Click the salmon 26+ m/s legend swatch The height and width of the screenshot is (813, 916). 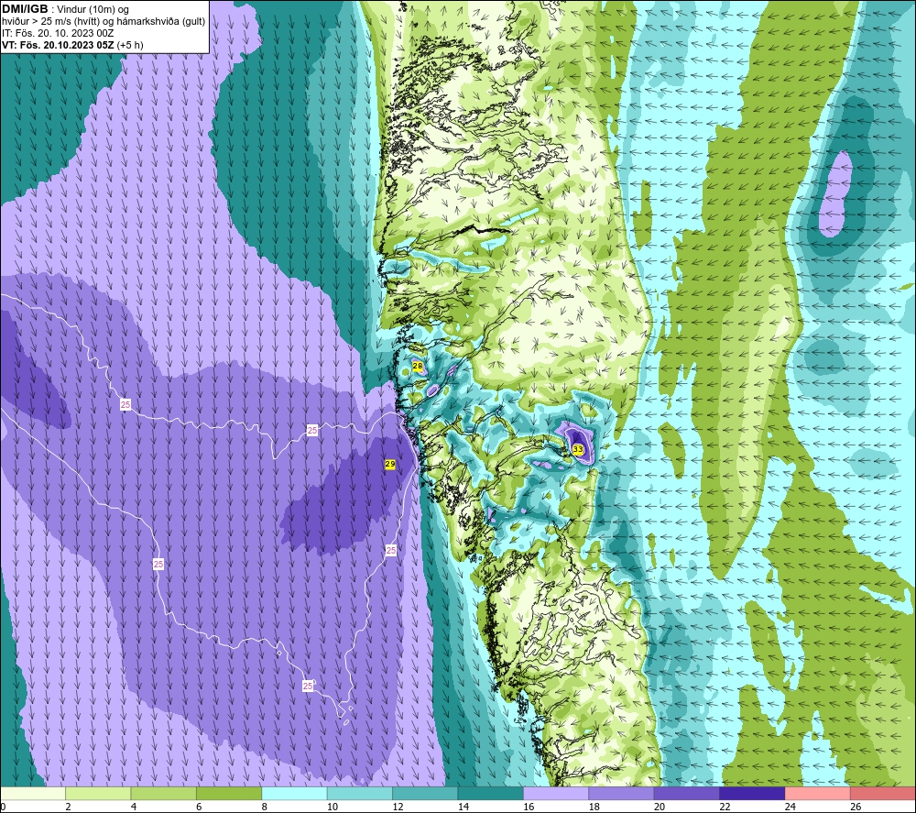(x=883, y=794)
